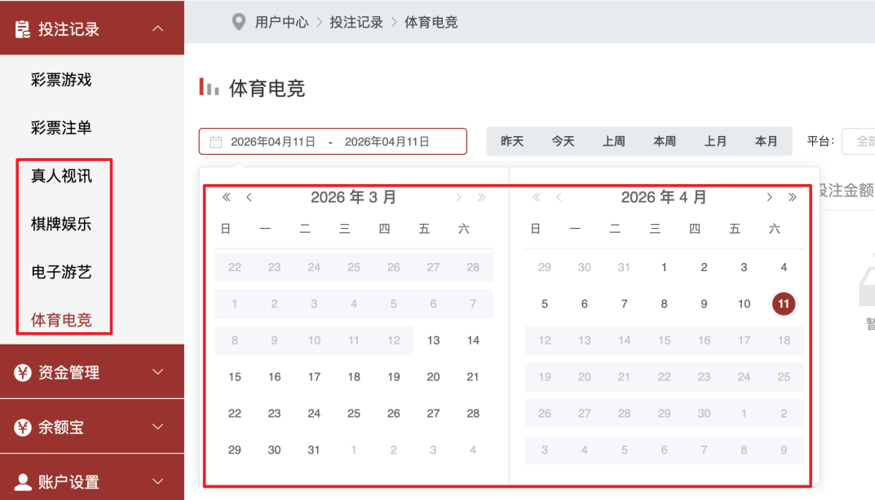Click the 账户设置 user icon
This screenshot has width=875, height=500.
(23, 481)
